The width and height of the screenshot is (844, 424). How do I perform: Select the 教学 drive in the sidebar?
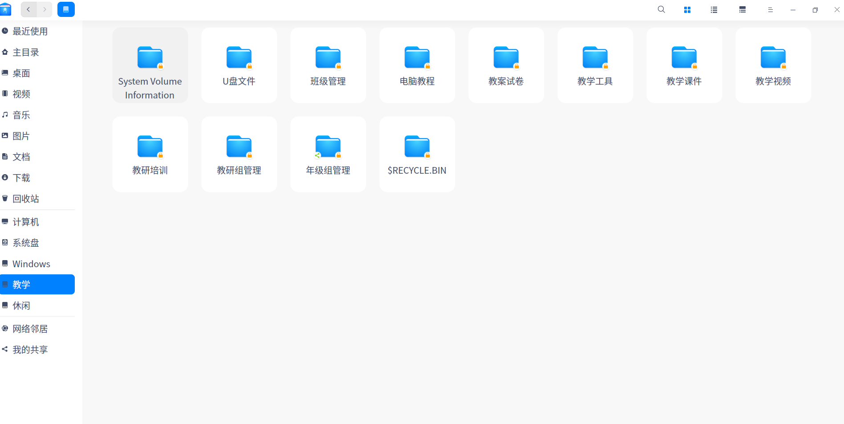point(37,285)
